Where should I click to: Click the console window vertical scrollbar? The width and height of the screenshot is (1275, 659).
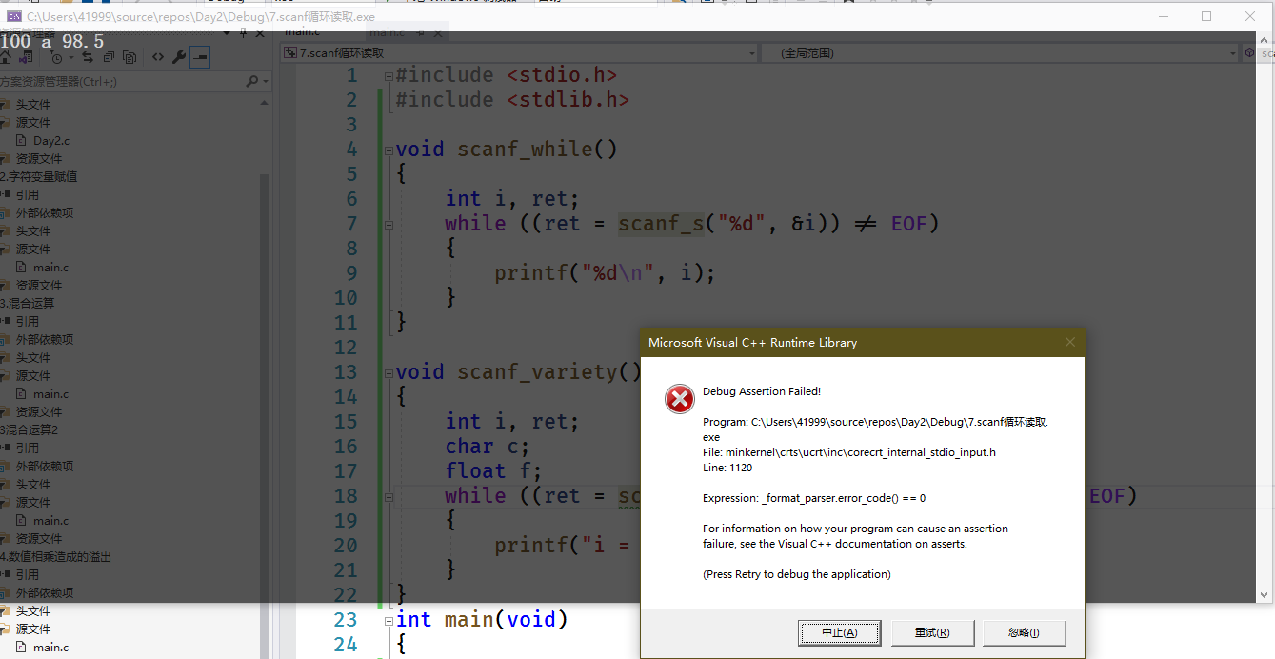[x=1265, y=317]
